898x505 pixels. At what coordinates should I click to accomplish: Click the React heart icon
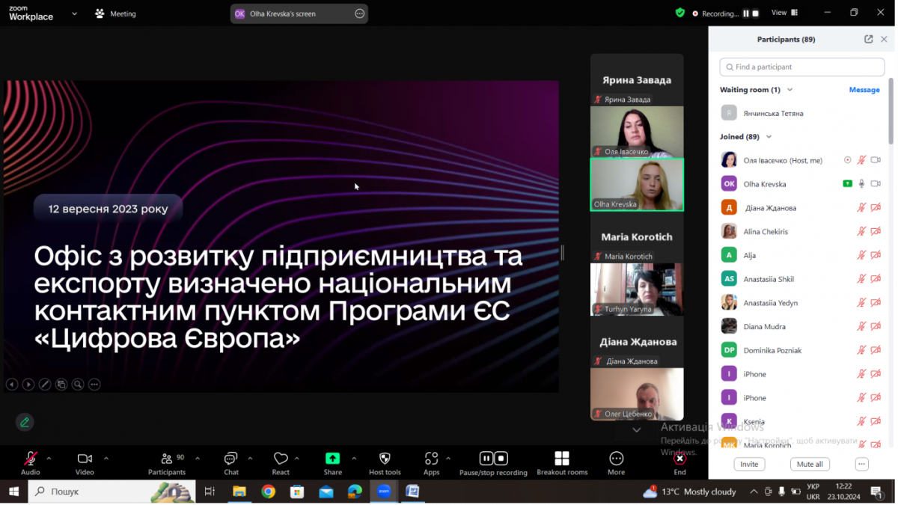click(281, 459)
